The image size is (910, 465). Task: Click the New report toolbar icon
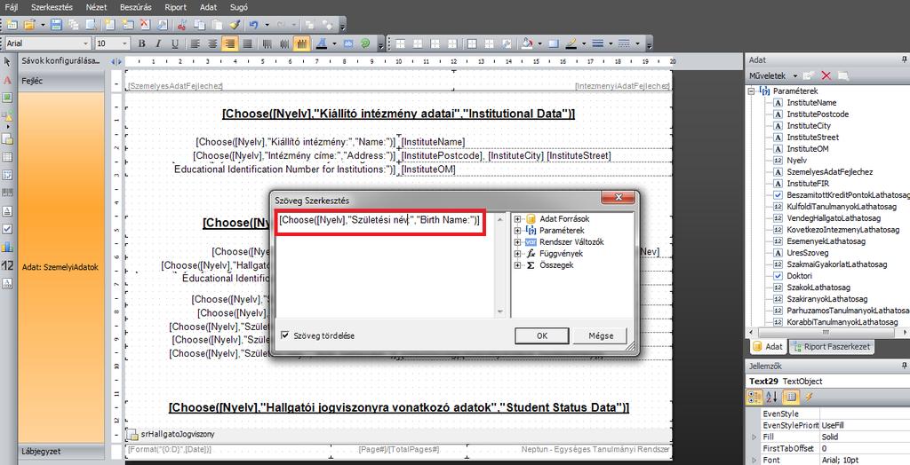12,24
